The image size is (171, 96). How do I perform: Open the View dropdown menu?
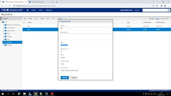41,10
